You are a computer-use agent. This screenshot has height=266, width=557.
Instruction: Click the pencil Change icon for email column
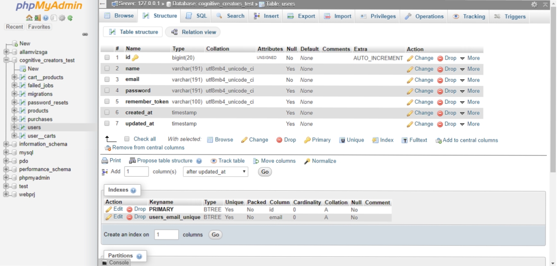click(410, 80)
